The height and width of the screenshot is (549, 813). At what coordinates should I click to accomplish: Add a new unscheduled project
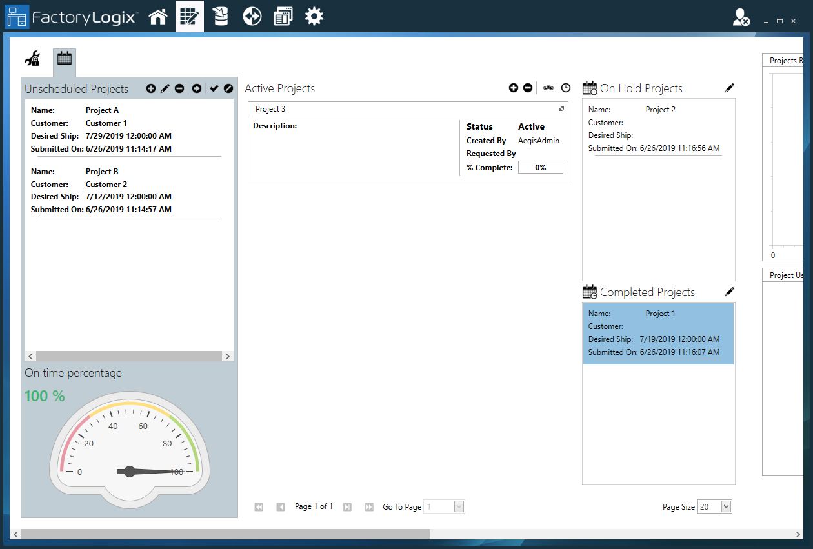pyautogui.click(x=151, y=88)
